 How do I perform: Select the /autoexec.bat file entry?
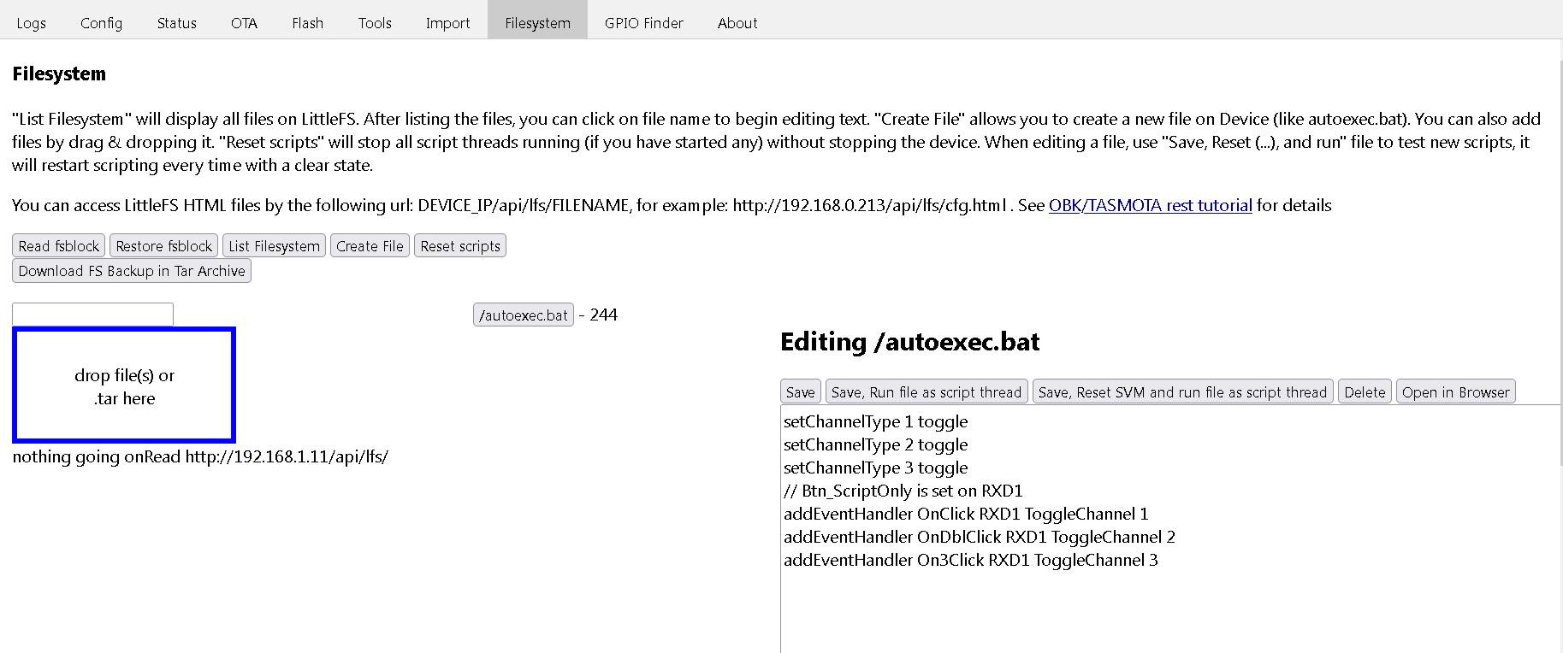(x=524, y=315)
